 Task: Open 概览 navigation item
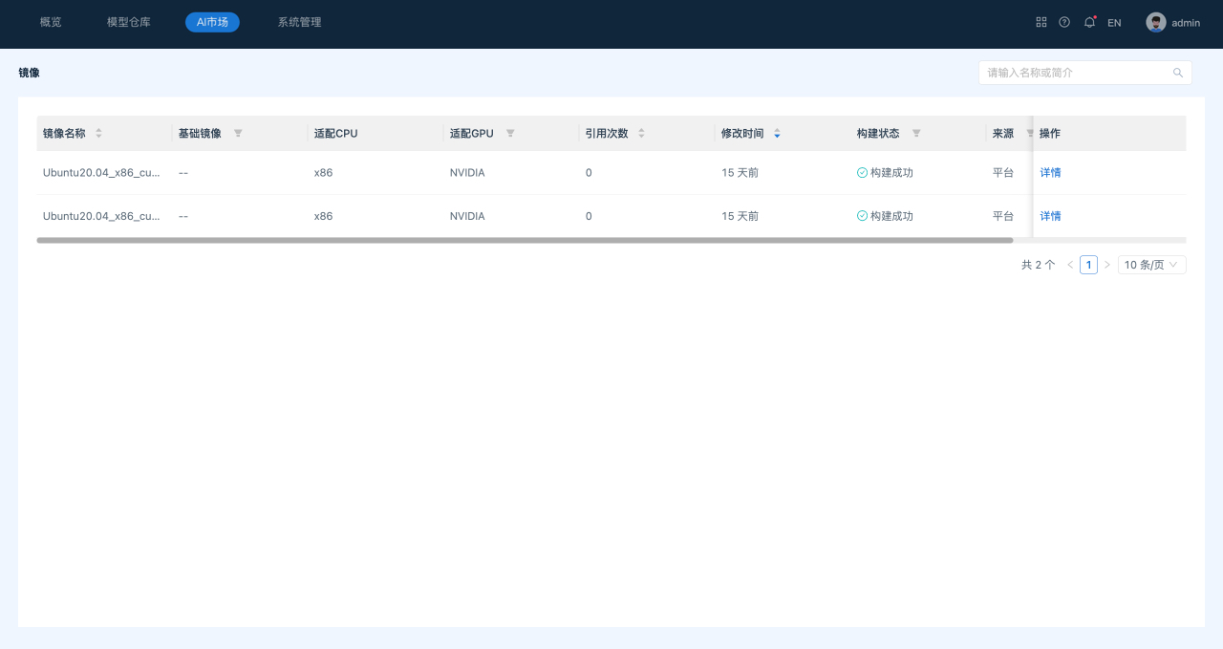(x=51, y=22)
